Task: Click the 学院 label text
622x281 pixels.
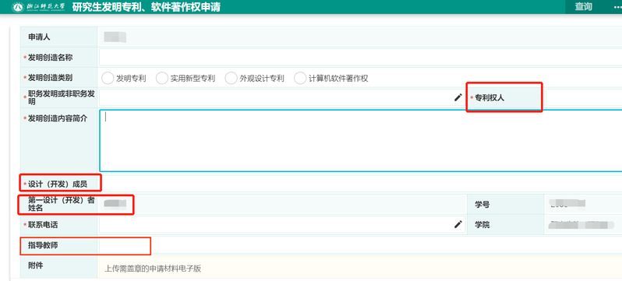Action: (482, 225)
